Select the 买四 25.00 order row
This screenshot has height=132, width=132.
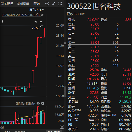click(x=100, y=61)
